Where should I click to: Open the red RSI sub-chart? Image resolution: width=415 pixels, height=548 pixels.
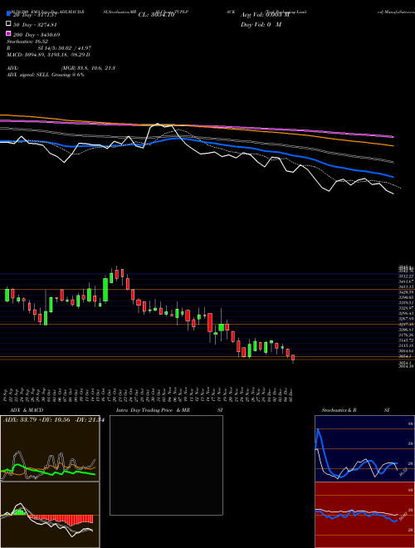[x=364, y=515]
